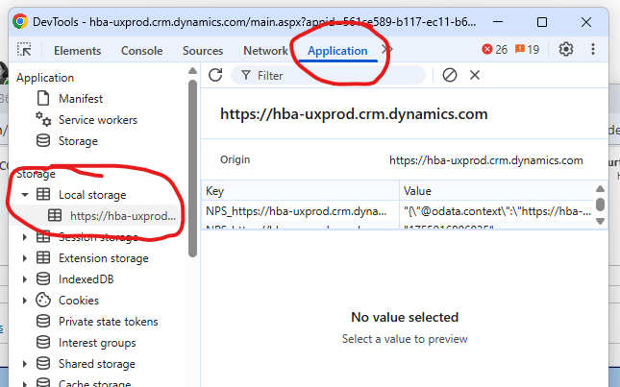Viewport: 620px width, 387px height.
Task: Click the Origin URL value text
Action: click(x=486, y=160)
